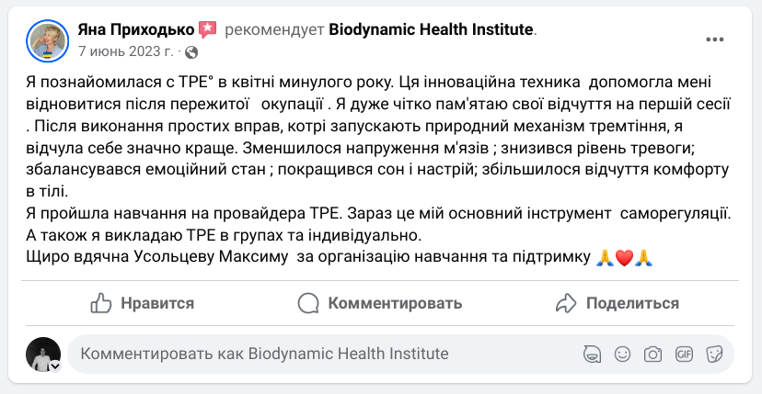Screen dimensions: 762x394
Task: Click the Комментировать button
Action: [379, 303]
